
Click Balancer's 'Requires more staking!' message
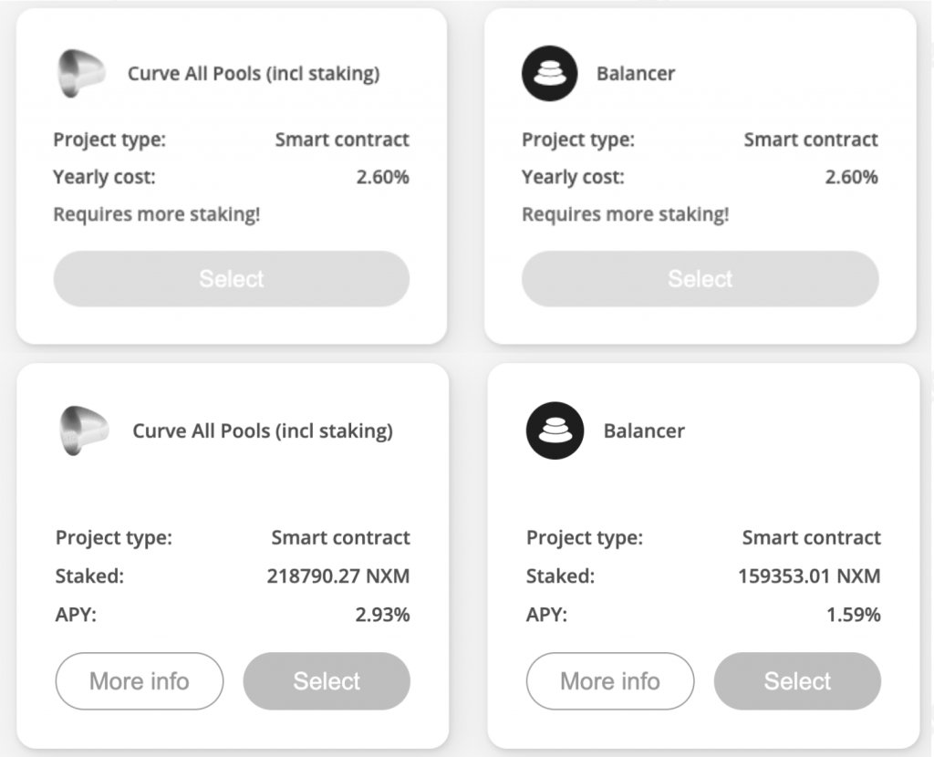click(x=626, y=214)
